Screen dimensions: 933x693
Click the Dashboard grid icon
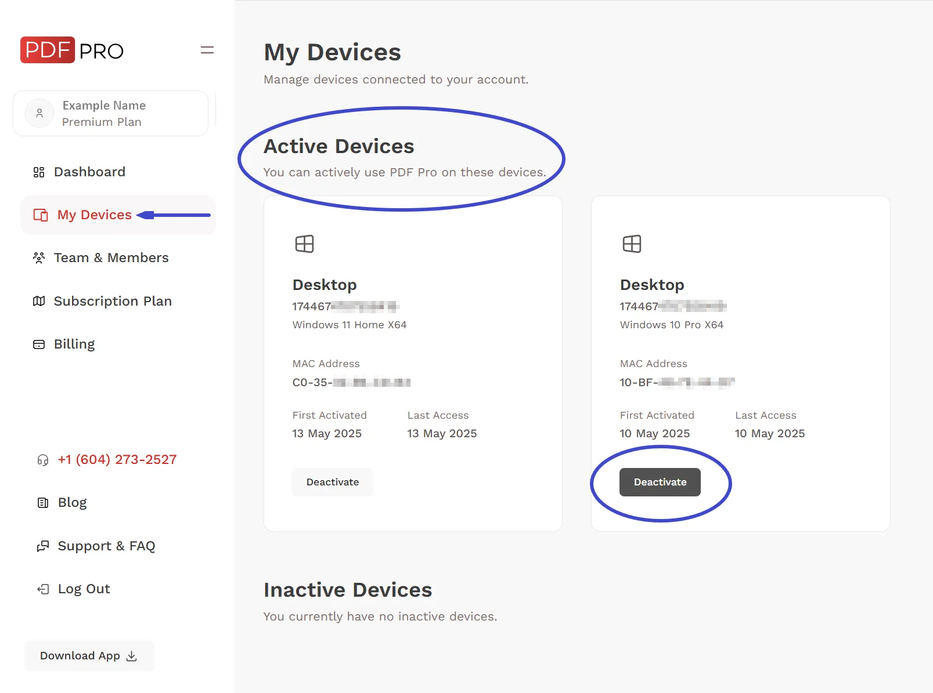pos(39,172)
